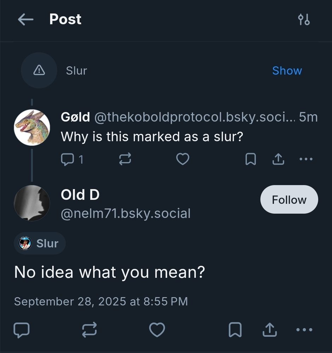Like Old D's main post
332x353 pixels.
157,330
